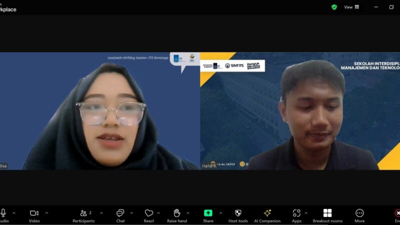The height and width of the screenshot is (225, 400).
Task: Select the left participant video tile
Action: [100, 111]
